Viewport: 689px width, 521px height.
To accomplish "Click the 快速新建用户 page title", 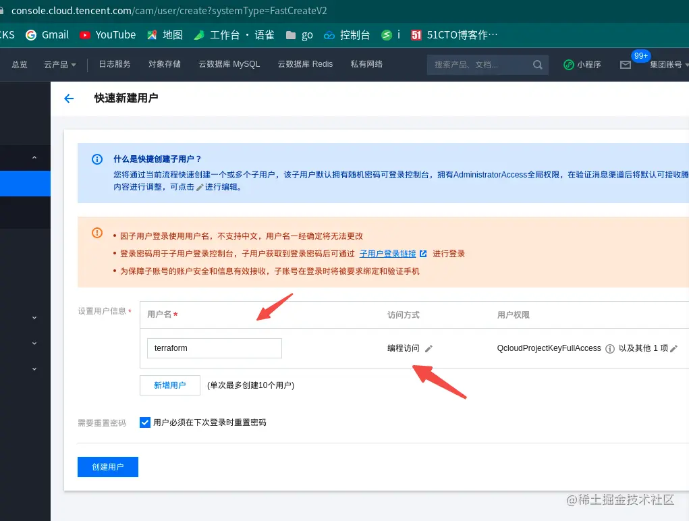I will pyautogui.click(x=126, y=98).
